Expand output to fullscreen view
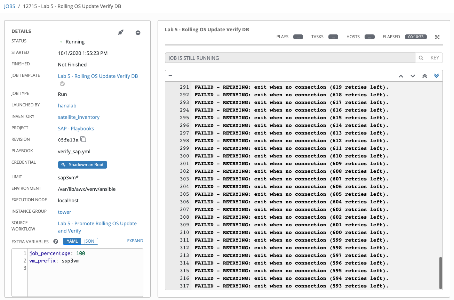This screenshot has width=454, height=300. 437,37
